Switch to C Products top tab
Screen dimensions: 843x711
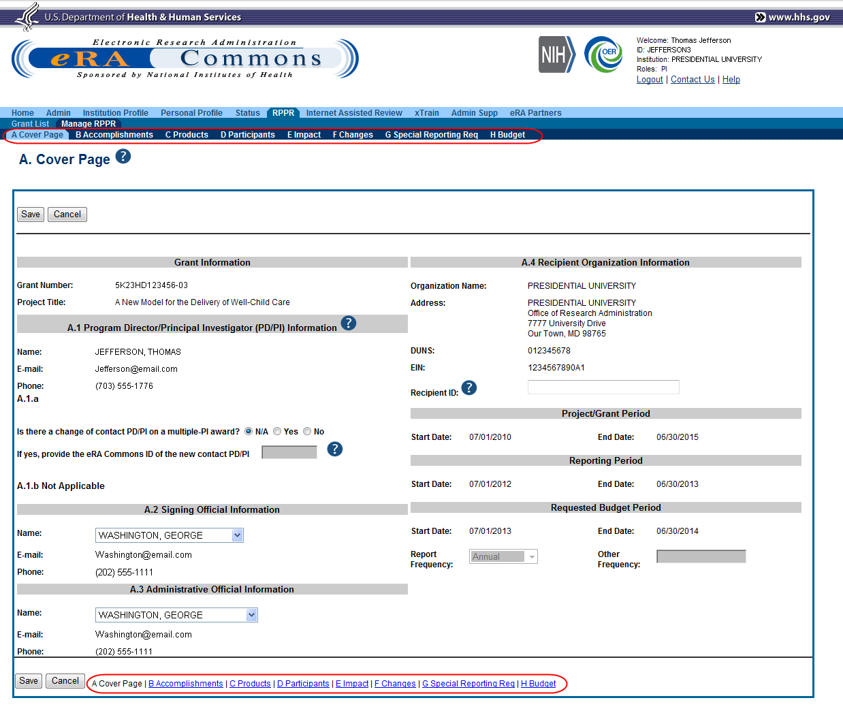[x=187, y=135]
